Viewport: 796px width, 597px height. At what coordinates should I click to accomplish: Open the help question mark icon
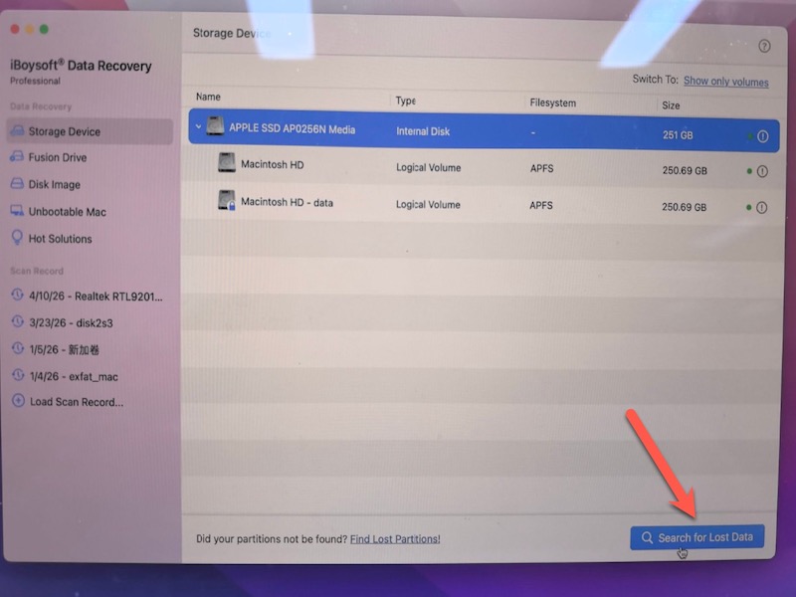[x=764, y=46]
